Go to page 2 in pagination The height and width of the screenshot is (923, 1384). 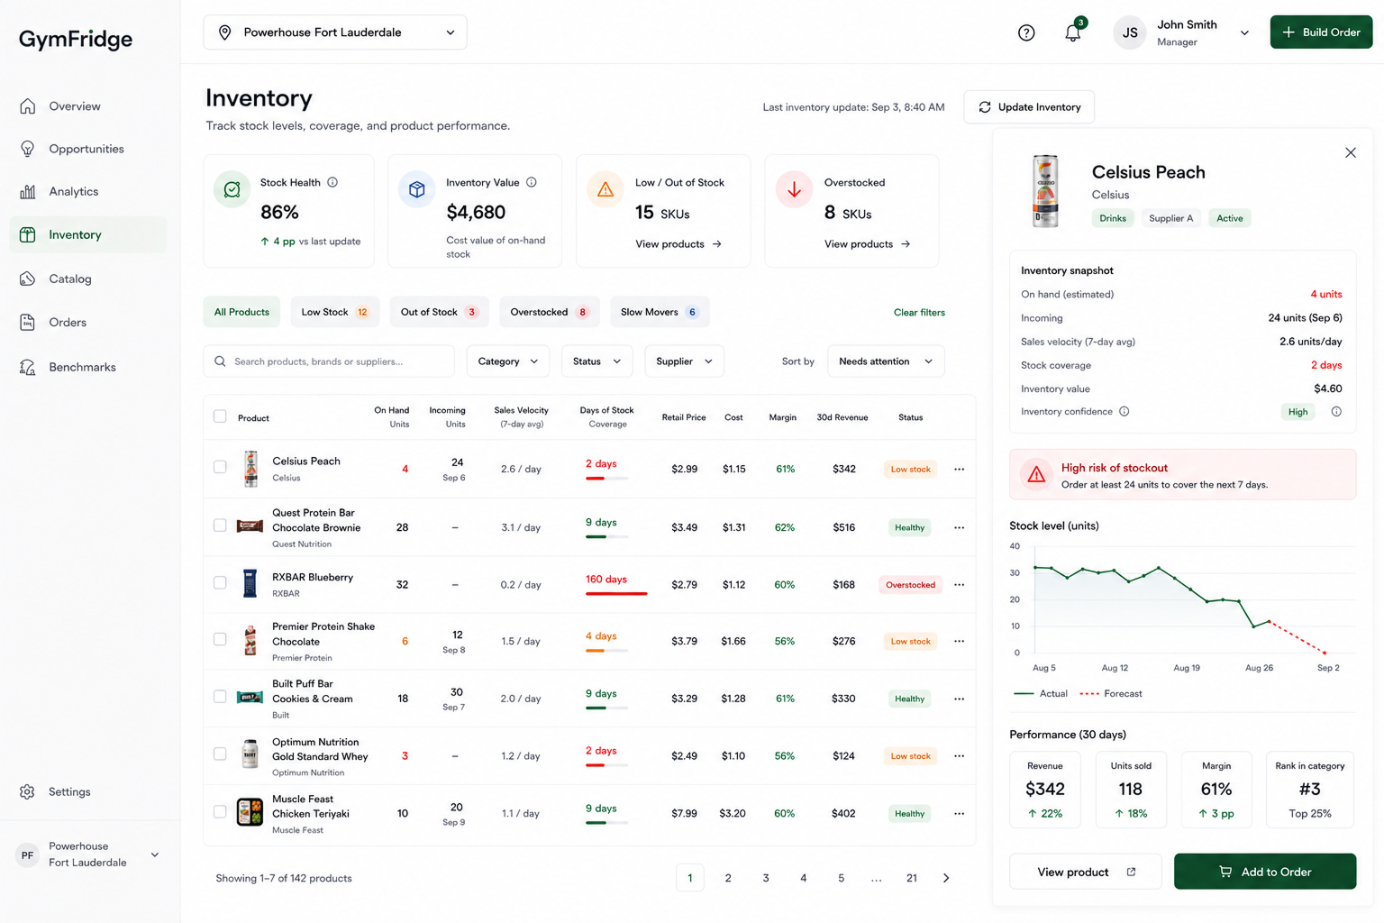click(728, 878)
